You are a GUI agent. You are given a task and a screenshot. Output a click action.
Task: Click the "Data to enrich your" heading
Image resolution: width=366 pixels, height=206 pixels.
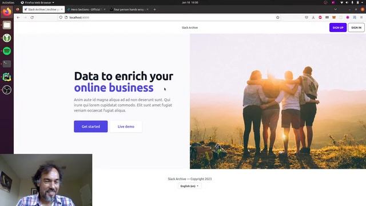124,76
